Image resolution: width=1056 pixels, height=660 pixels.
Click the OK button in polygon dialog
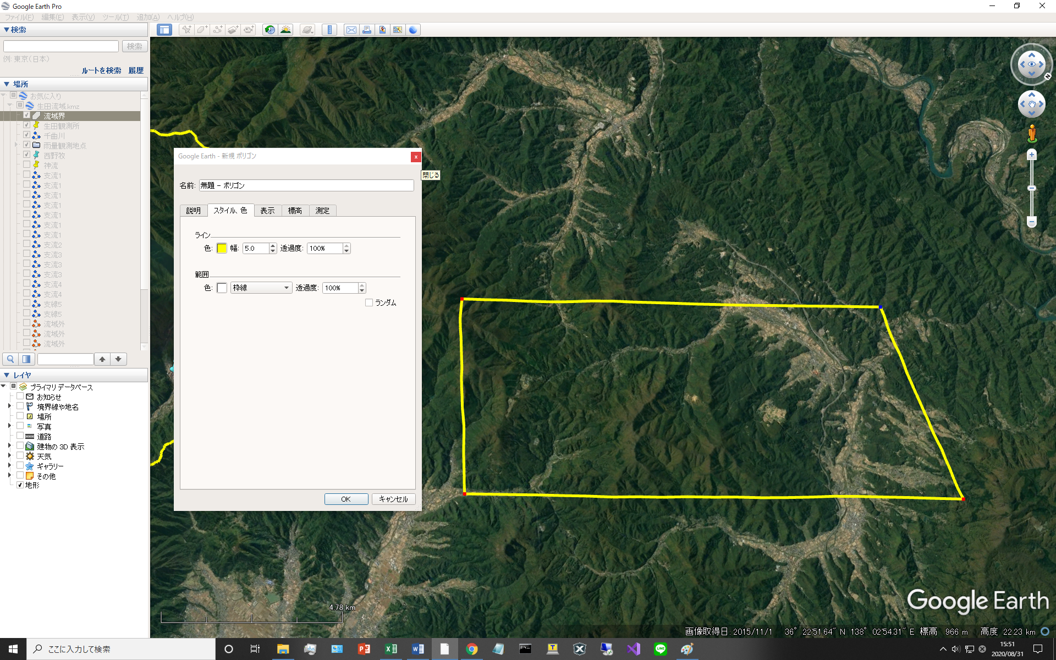pos(346,499)
